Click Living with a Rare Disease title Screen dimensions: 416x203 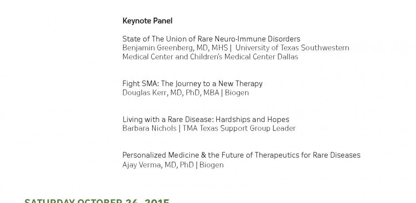206,119
